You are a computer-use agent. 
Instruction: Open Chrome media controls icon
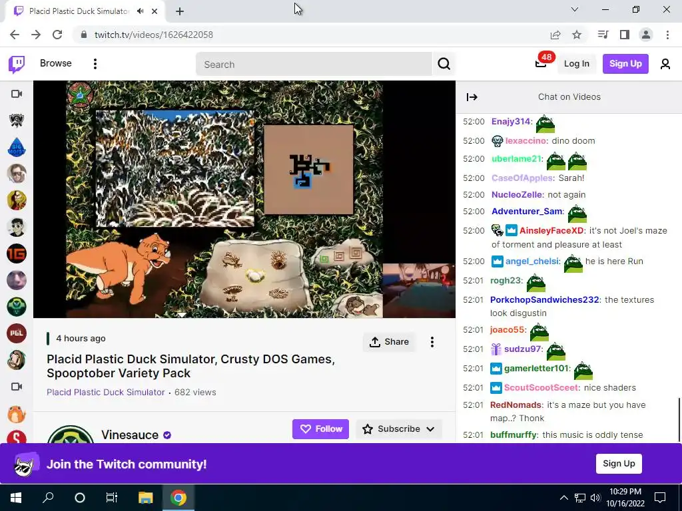(603, 35)
